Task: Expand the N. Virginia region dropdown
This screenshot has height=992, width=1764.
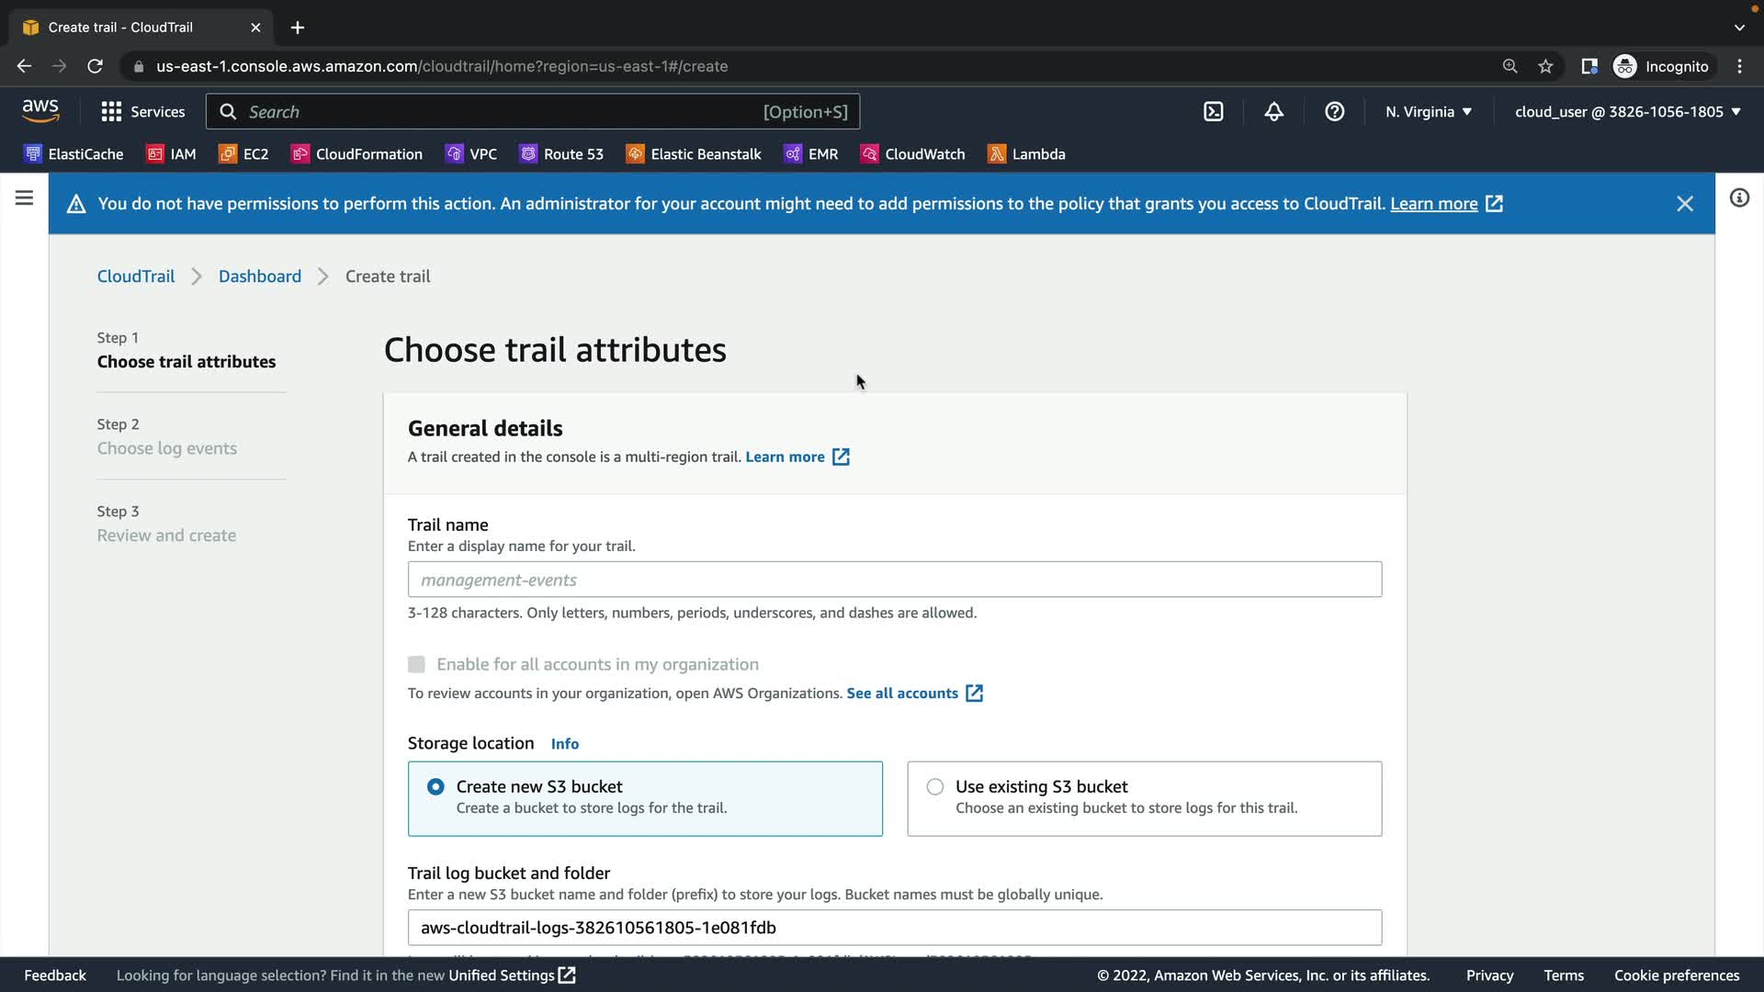Action: pos(1429,112)
